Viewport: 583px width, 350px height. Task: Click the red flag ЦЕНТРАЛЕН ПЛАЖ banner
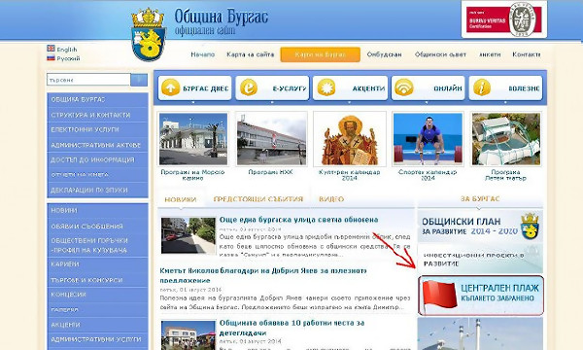[480, 296]
